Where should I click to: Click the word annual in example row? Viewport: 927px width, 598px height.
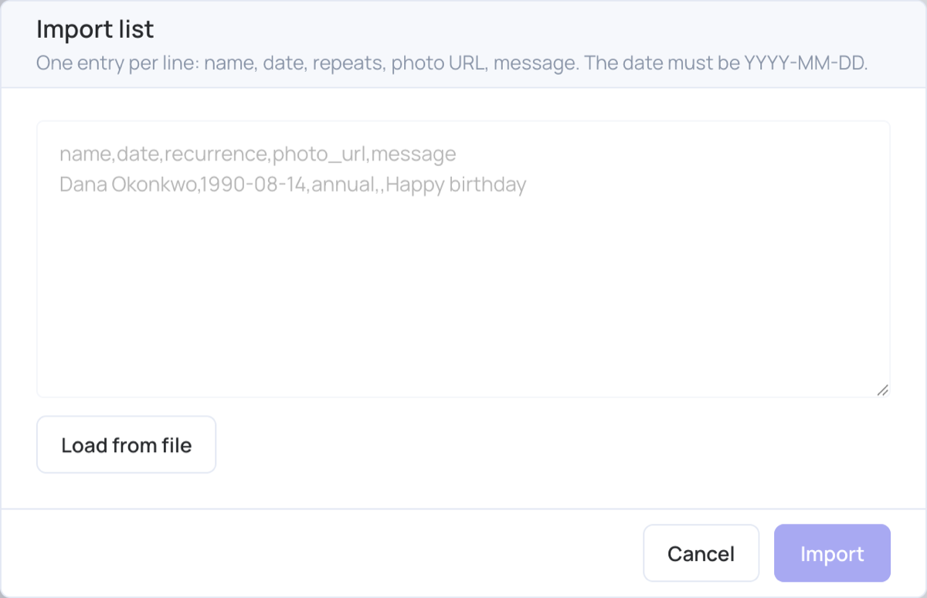(342, 185)
